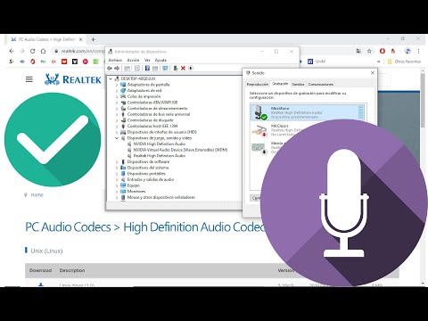Open the Ver menu in Device Manager
This screenshot has width=428, height=321.
tap(147, 60)
